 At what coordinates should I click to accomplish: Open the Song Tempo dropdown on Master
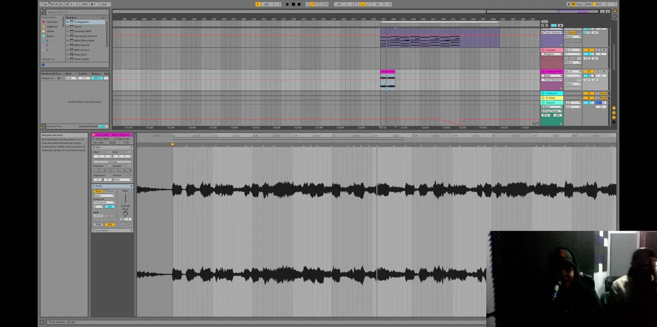click(552, 111)
